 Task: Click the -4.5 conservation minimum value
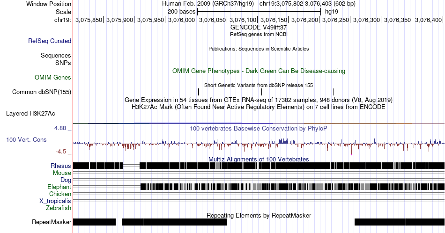(61, 152)
